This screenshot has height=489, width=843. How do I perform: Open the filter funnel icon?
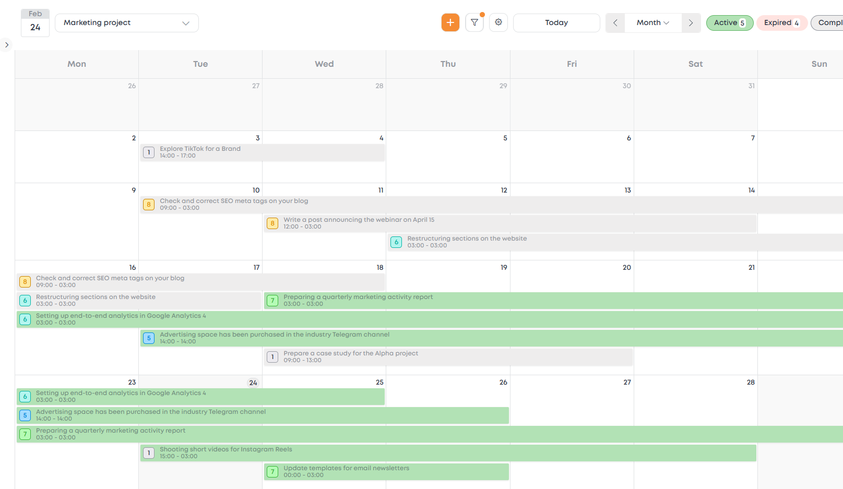point(474,22)
